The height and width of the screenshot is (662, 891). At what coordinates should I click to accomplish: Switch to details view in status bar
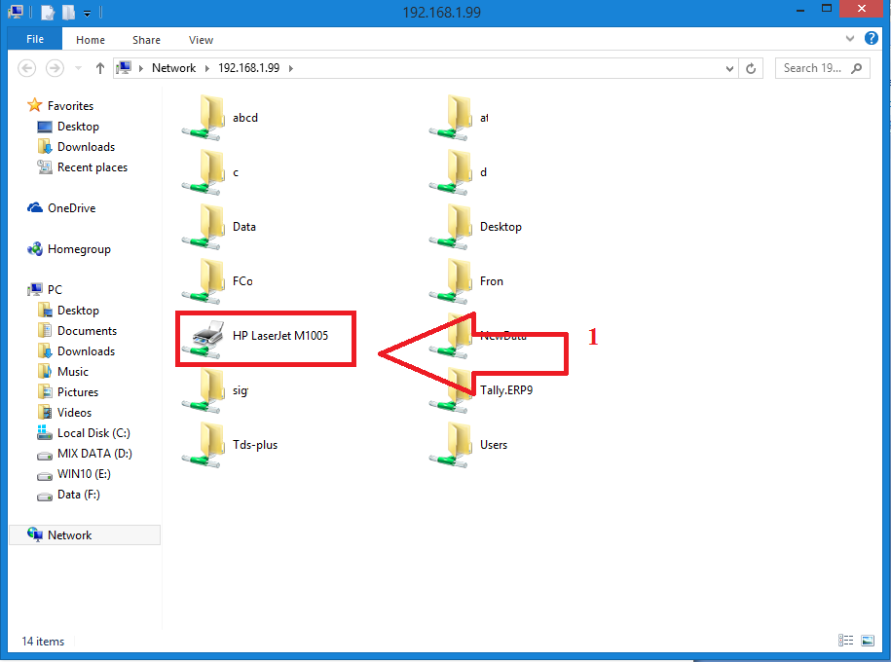(847, 641)
